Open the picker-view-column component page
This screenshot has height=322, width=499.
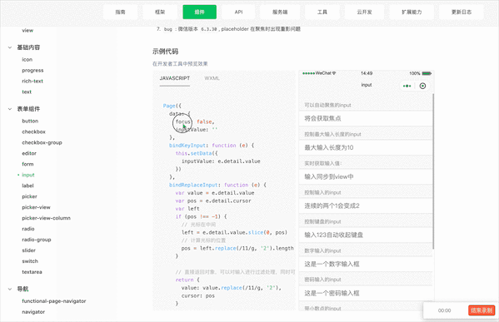pyautogui.click(x=46, y=218)
